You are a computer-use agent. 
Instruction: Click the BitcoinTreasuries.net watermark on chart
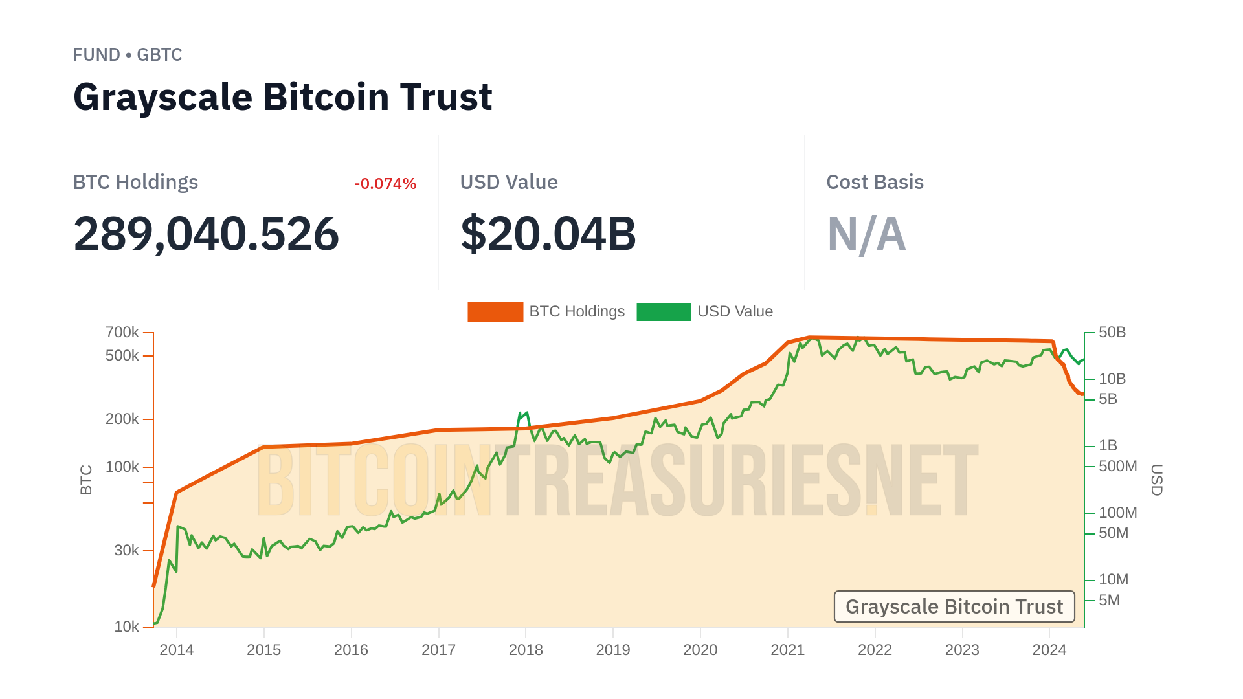coord(617,480)
